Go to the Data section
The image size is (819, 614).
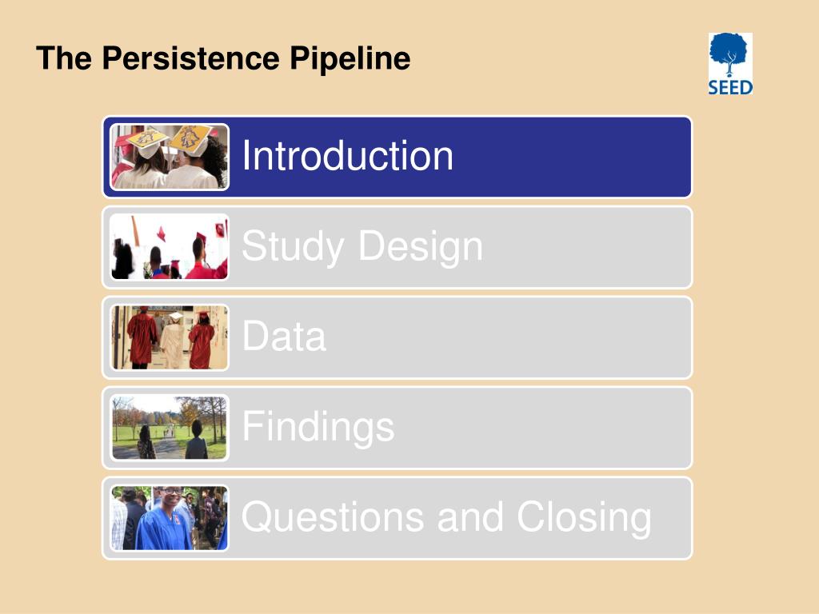point(397,337)
